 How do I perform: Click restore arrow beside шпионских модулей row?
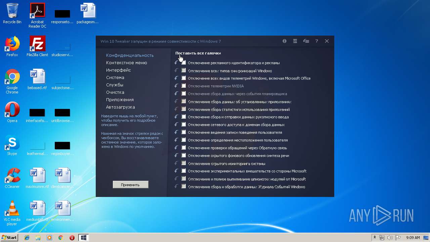(x=176, y=179)
